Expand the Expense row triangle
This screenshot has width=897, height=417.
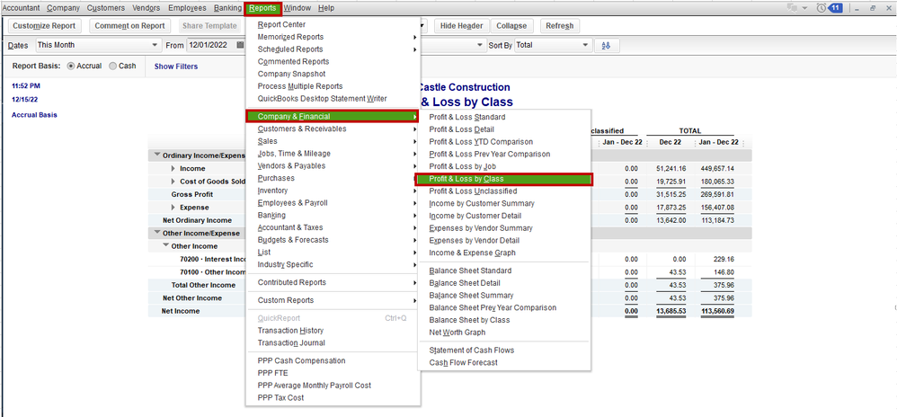point(173,207)
